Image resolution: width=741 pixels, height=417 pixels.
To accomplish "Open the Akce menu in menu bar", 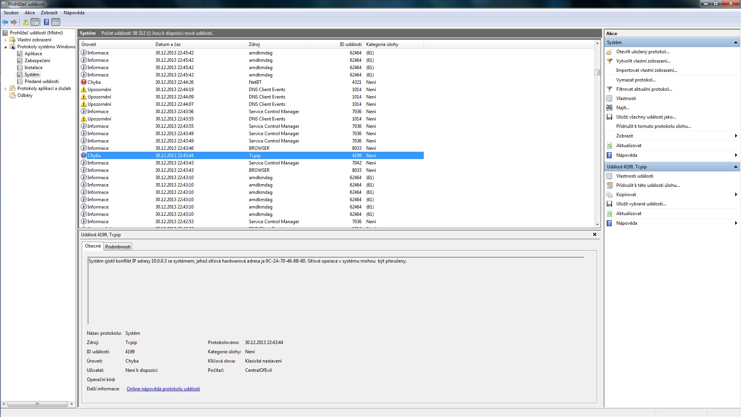I will pos(30,13).
